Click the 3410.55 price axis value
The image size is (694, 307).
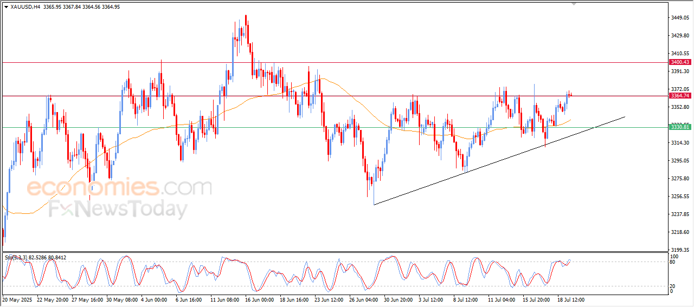click(680, 54)
